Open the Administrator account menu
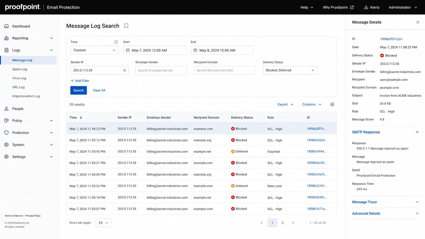 [403, 7]
